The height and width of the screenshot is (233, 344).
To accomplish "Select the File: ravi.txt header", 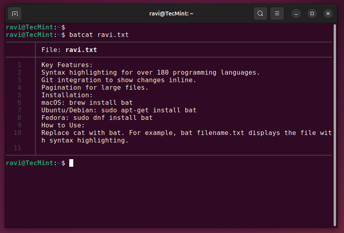I will pyautogui.click(x=69, y=50).
